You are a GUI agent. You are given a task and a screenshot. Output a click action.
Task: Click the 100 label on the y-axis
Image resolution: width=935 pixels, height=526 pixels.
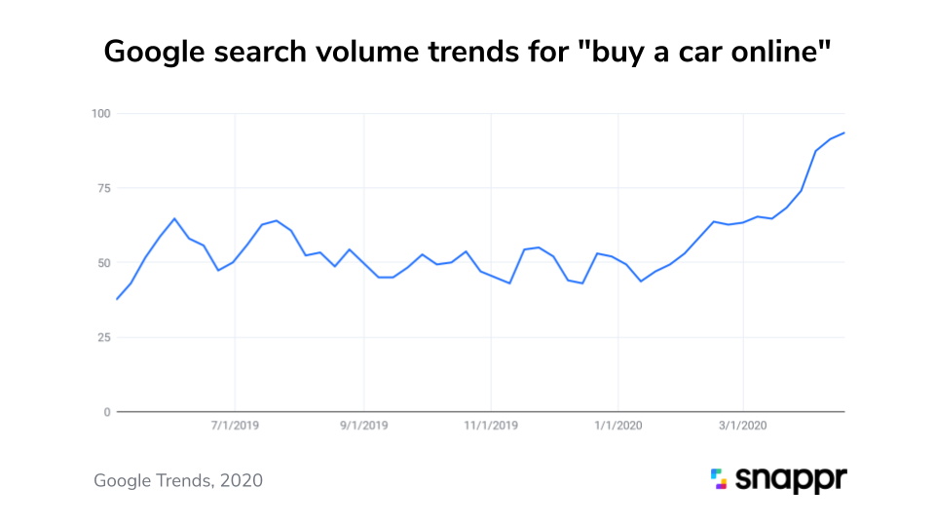click(x=99, y=114)
